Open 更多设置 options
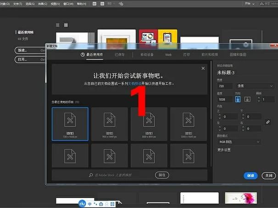 click(224, 150)
